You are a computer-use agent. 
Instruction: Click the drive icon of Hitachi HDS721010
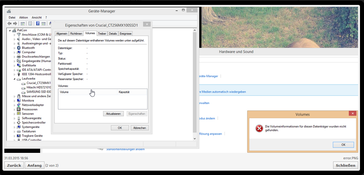pyautogui.click(x=23, y=87)
